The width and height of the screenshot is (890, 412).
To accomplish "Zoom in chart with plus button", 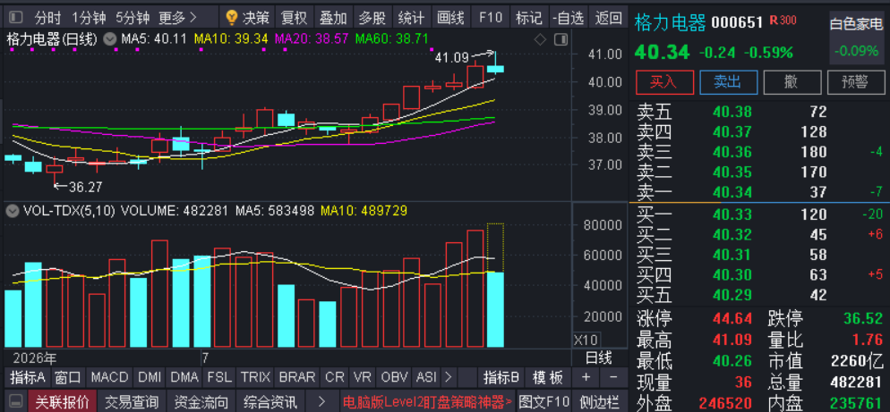I will pyautogui.click(x=586, y=377).
